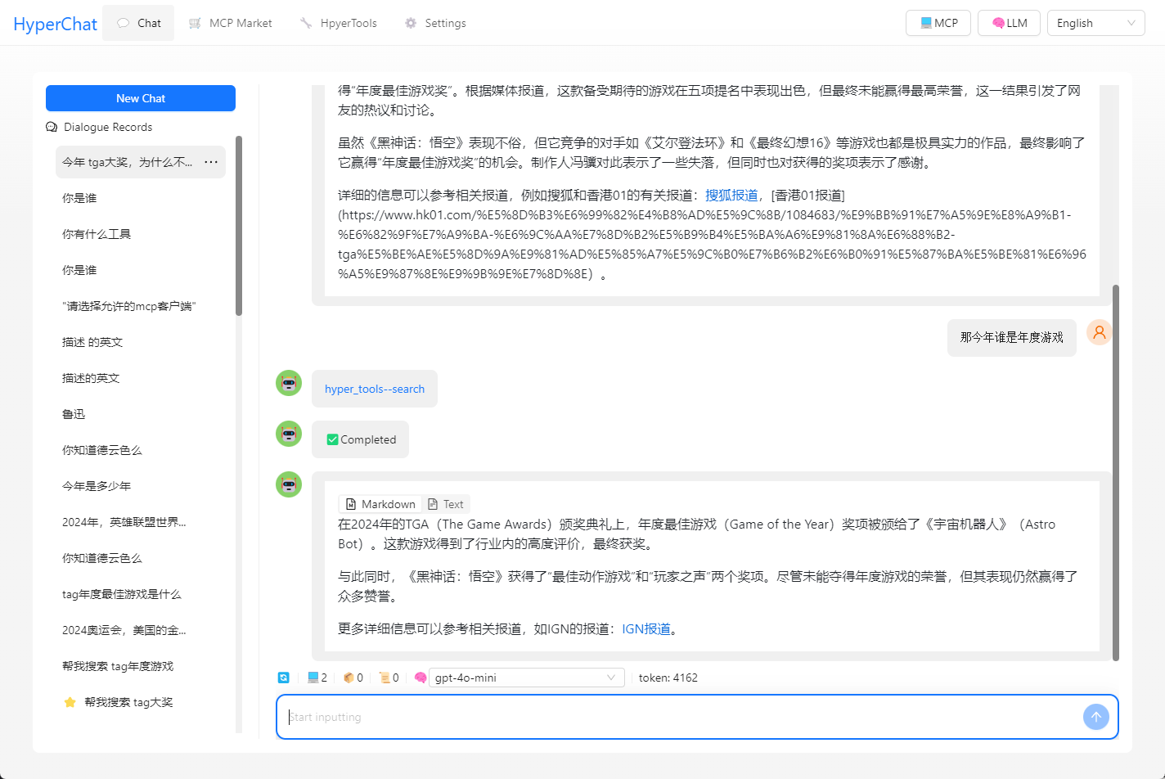Click the token: 4162 counter
This screenshot has width=1165, height=779.
pos(668,678)
